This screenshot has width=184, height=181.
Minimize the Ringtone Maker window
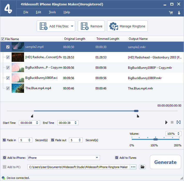pyautogui.click(x=165, y=4)
